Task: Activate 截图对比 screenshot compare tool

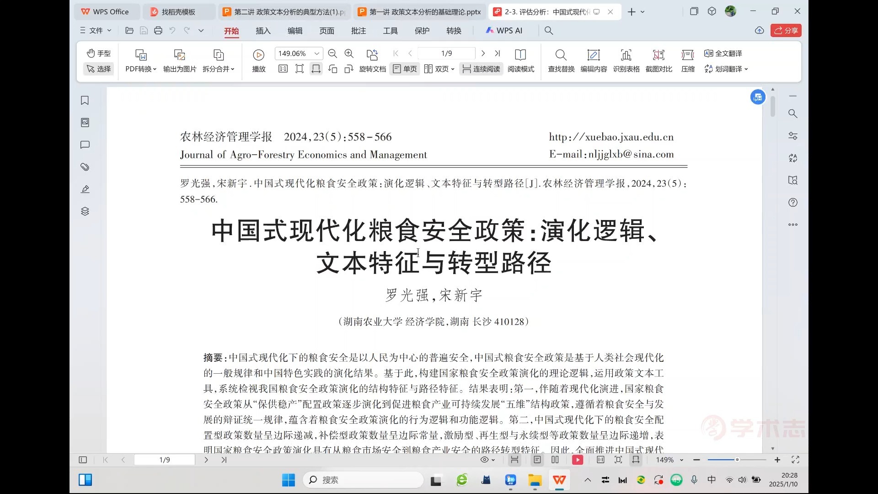Action: (x=658, y=61)
